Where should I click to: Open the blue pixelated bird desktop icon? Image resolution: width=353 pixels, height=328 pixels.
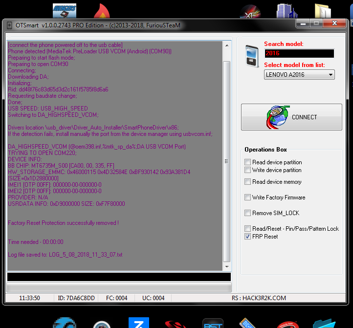coord(65,323)
